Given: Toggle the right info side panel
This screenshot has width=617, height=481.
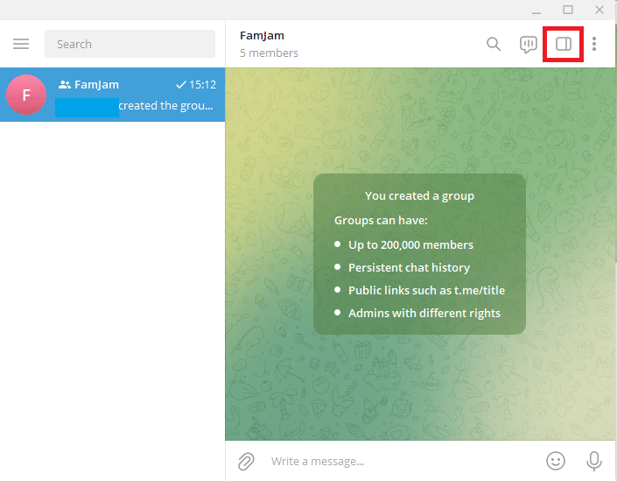Looking at the screenshot, I should pyautogui.click(x=563, y=44).
